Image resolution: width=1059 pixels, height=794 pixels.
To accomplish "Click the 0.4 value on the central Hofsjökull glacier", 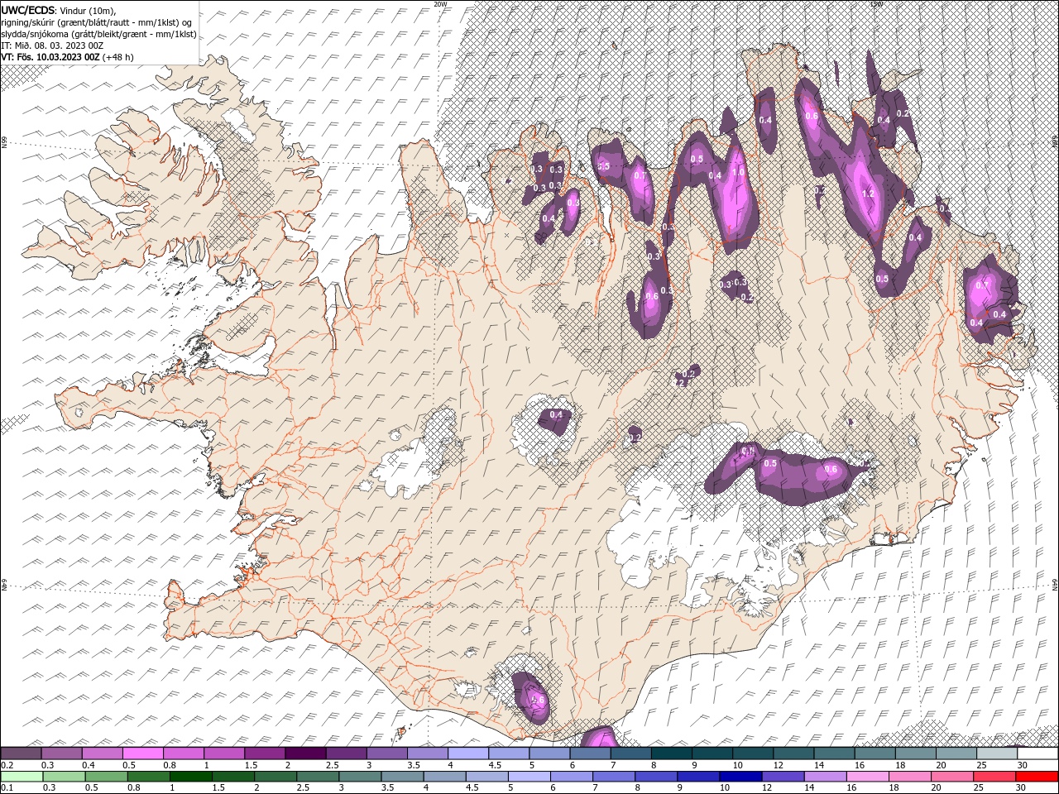I will (556, 414).
